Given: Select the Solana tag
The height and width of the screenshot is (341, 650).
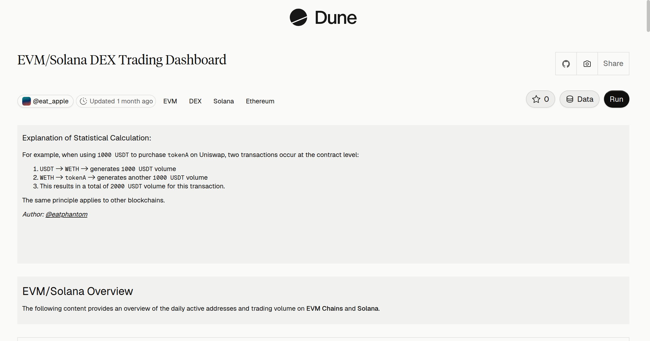Looking at the screenshot, I should tap(223, 101).
